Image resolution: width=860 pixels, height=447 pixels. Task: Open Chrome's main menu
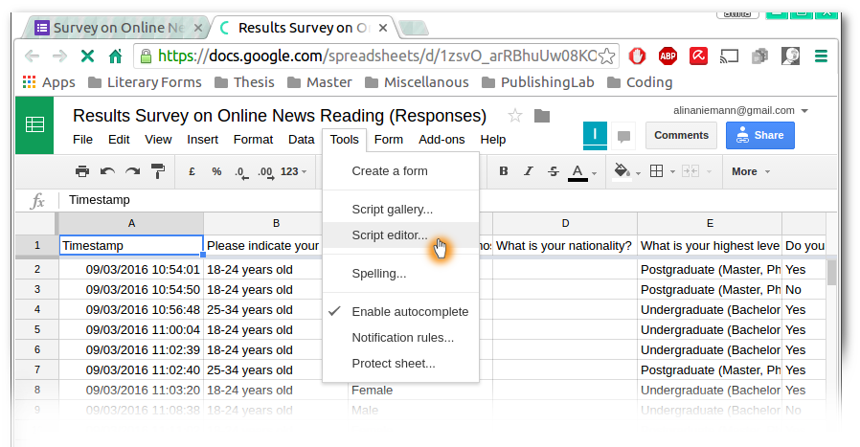821,56
